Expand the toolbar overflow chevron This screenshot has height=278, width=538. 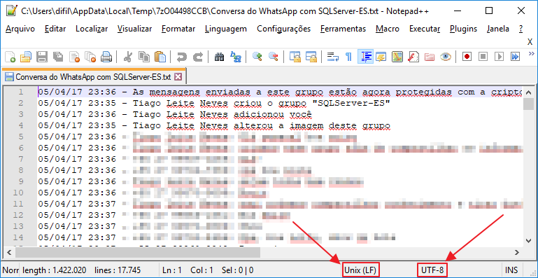(x=532, y=54)
